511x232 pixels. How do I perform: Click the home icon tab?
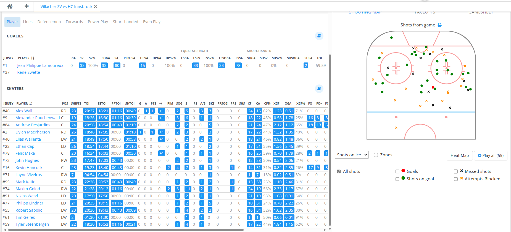(x=10, y=6)
